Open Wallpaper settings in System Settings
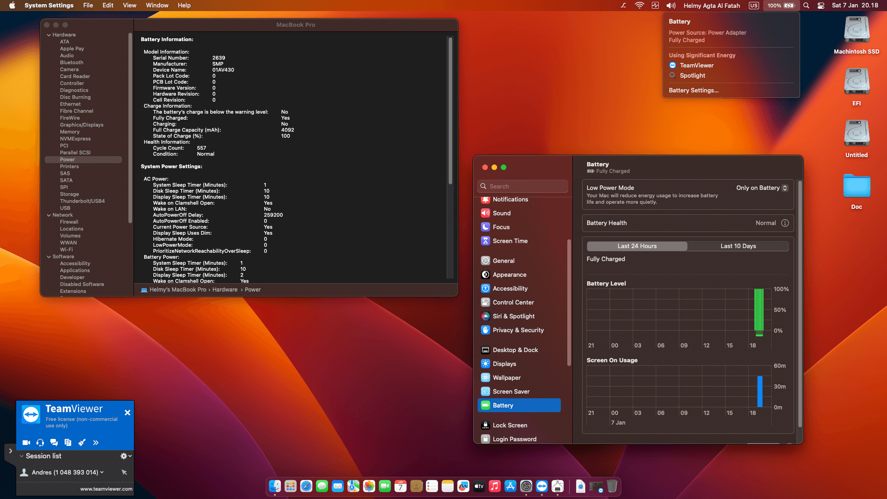 (x=506, y=377)
